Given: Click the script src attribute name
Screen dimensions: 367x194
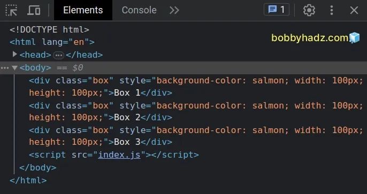Looking at the screenshot, I should click(80, 155).
